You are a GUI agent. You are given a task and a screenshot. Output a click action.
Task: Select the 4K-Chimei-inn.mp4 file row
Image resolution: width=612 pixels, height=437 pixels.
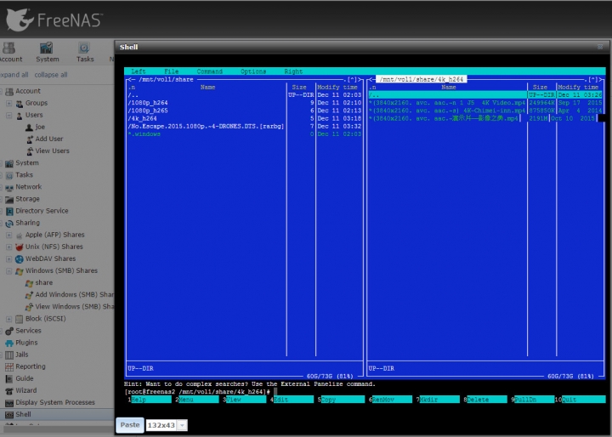tap(485, 111)
